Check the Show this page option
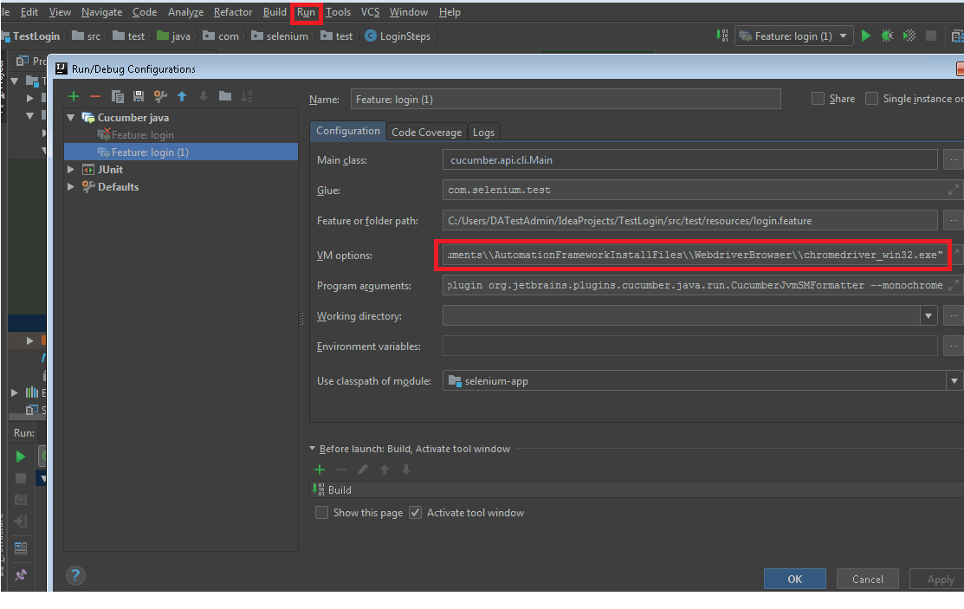Screen dimensions: 964x609 (x=321, y=513)
